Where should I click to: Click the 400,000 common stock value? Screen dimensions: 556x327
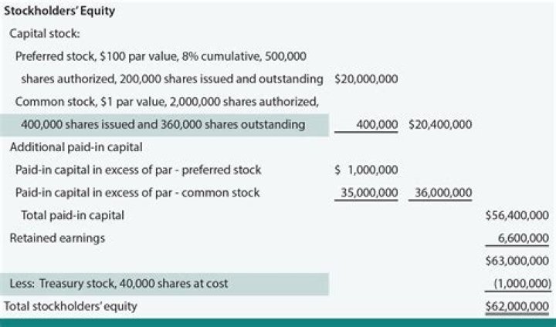pos(377,124)
